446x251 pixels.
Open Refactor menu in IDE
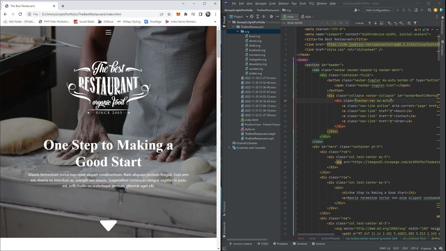click(x=284, y=3)
